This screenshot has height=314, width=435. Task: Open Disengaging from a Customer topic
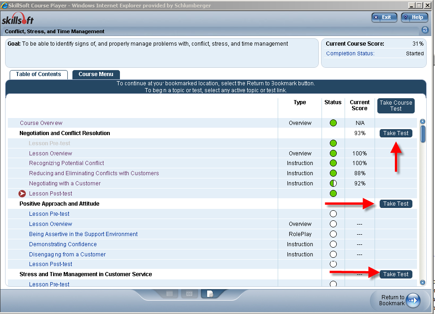coord(67,255)
